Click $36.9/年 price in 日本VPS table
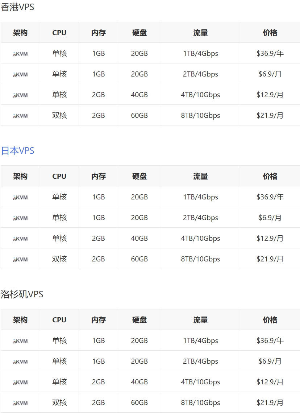 (x=270, y=197)
